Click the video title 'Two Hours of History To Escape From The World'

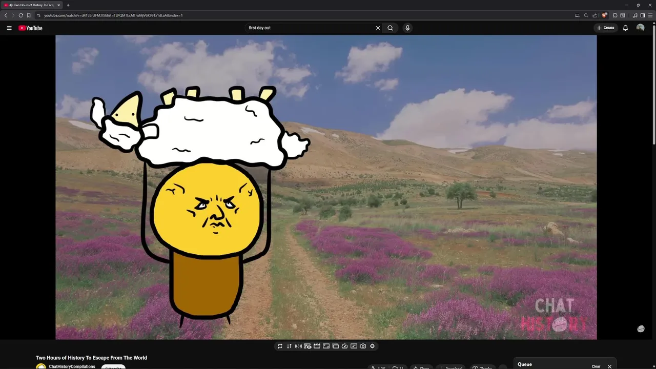coord(91,358)
